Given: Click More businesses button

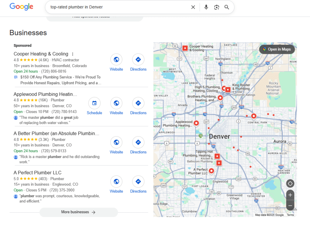Looking at the screenshot, I should [x=78, y=212].
